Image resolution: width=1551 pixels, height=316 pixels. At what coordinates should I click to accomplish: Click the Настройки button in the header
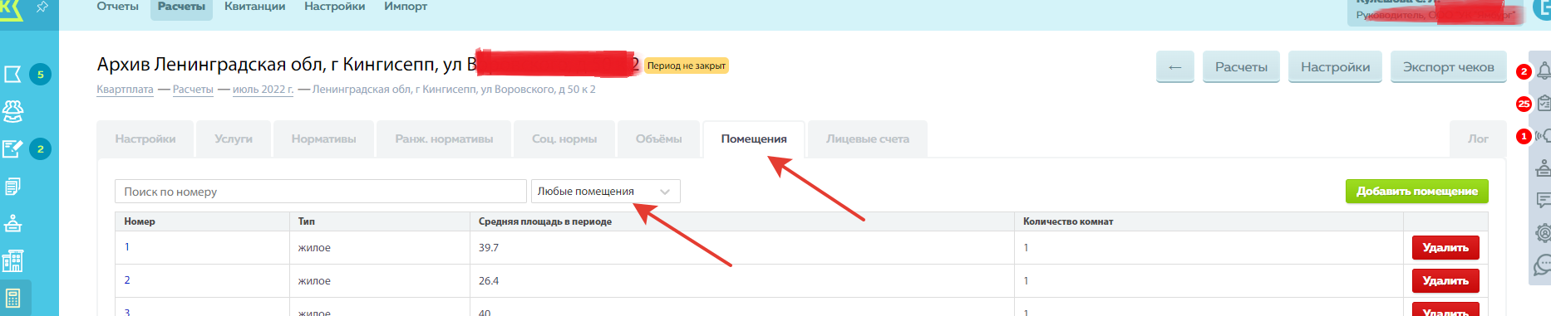point(1335,67)
